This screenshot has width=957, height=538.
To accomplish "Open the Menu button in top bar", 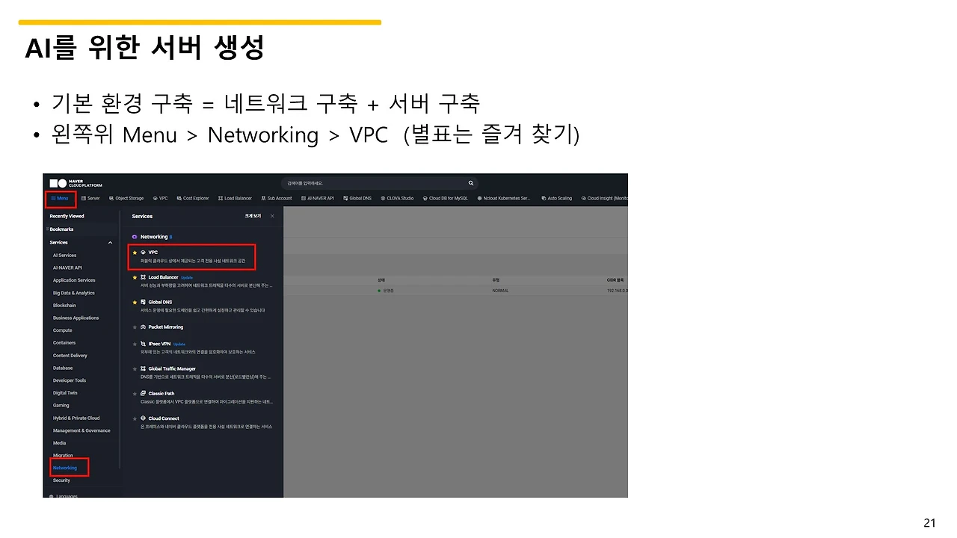I will point(60,198).
